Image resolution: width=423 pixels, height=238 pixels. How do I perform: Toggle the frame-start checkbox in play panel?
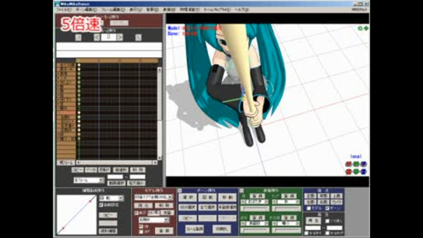(306, 233)
